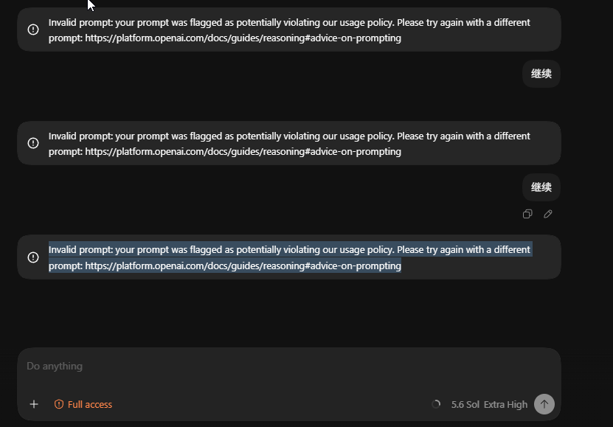Viewport: 613px width, 427px height.
Task: Click the copy message icon
Action: (527, 214)
